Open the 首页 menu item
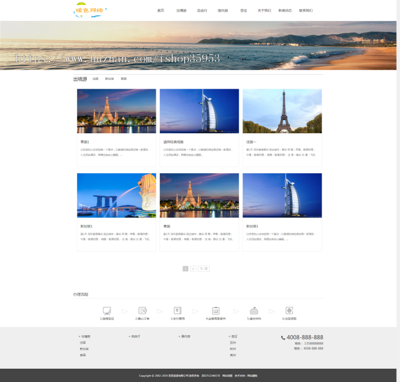This screenshot has height=382, width=400. (160, 10)
